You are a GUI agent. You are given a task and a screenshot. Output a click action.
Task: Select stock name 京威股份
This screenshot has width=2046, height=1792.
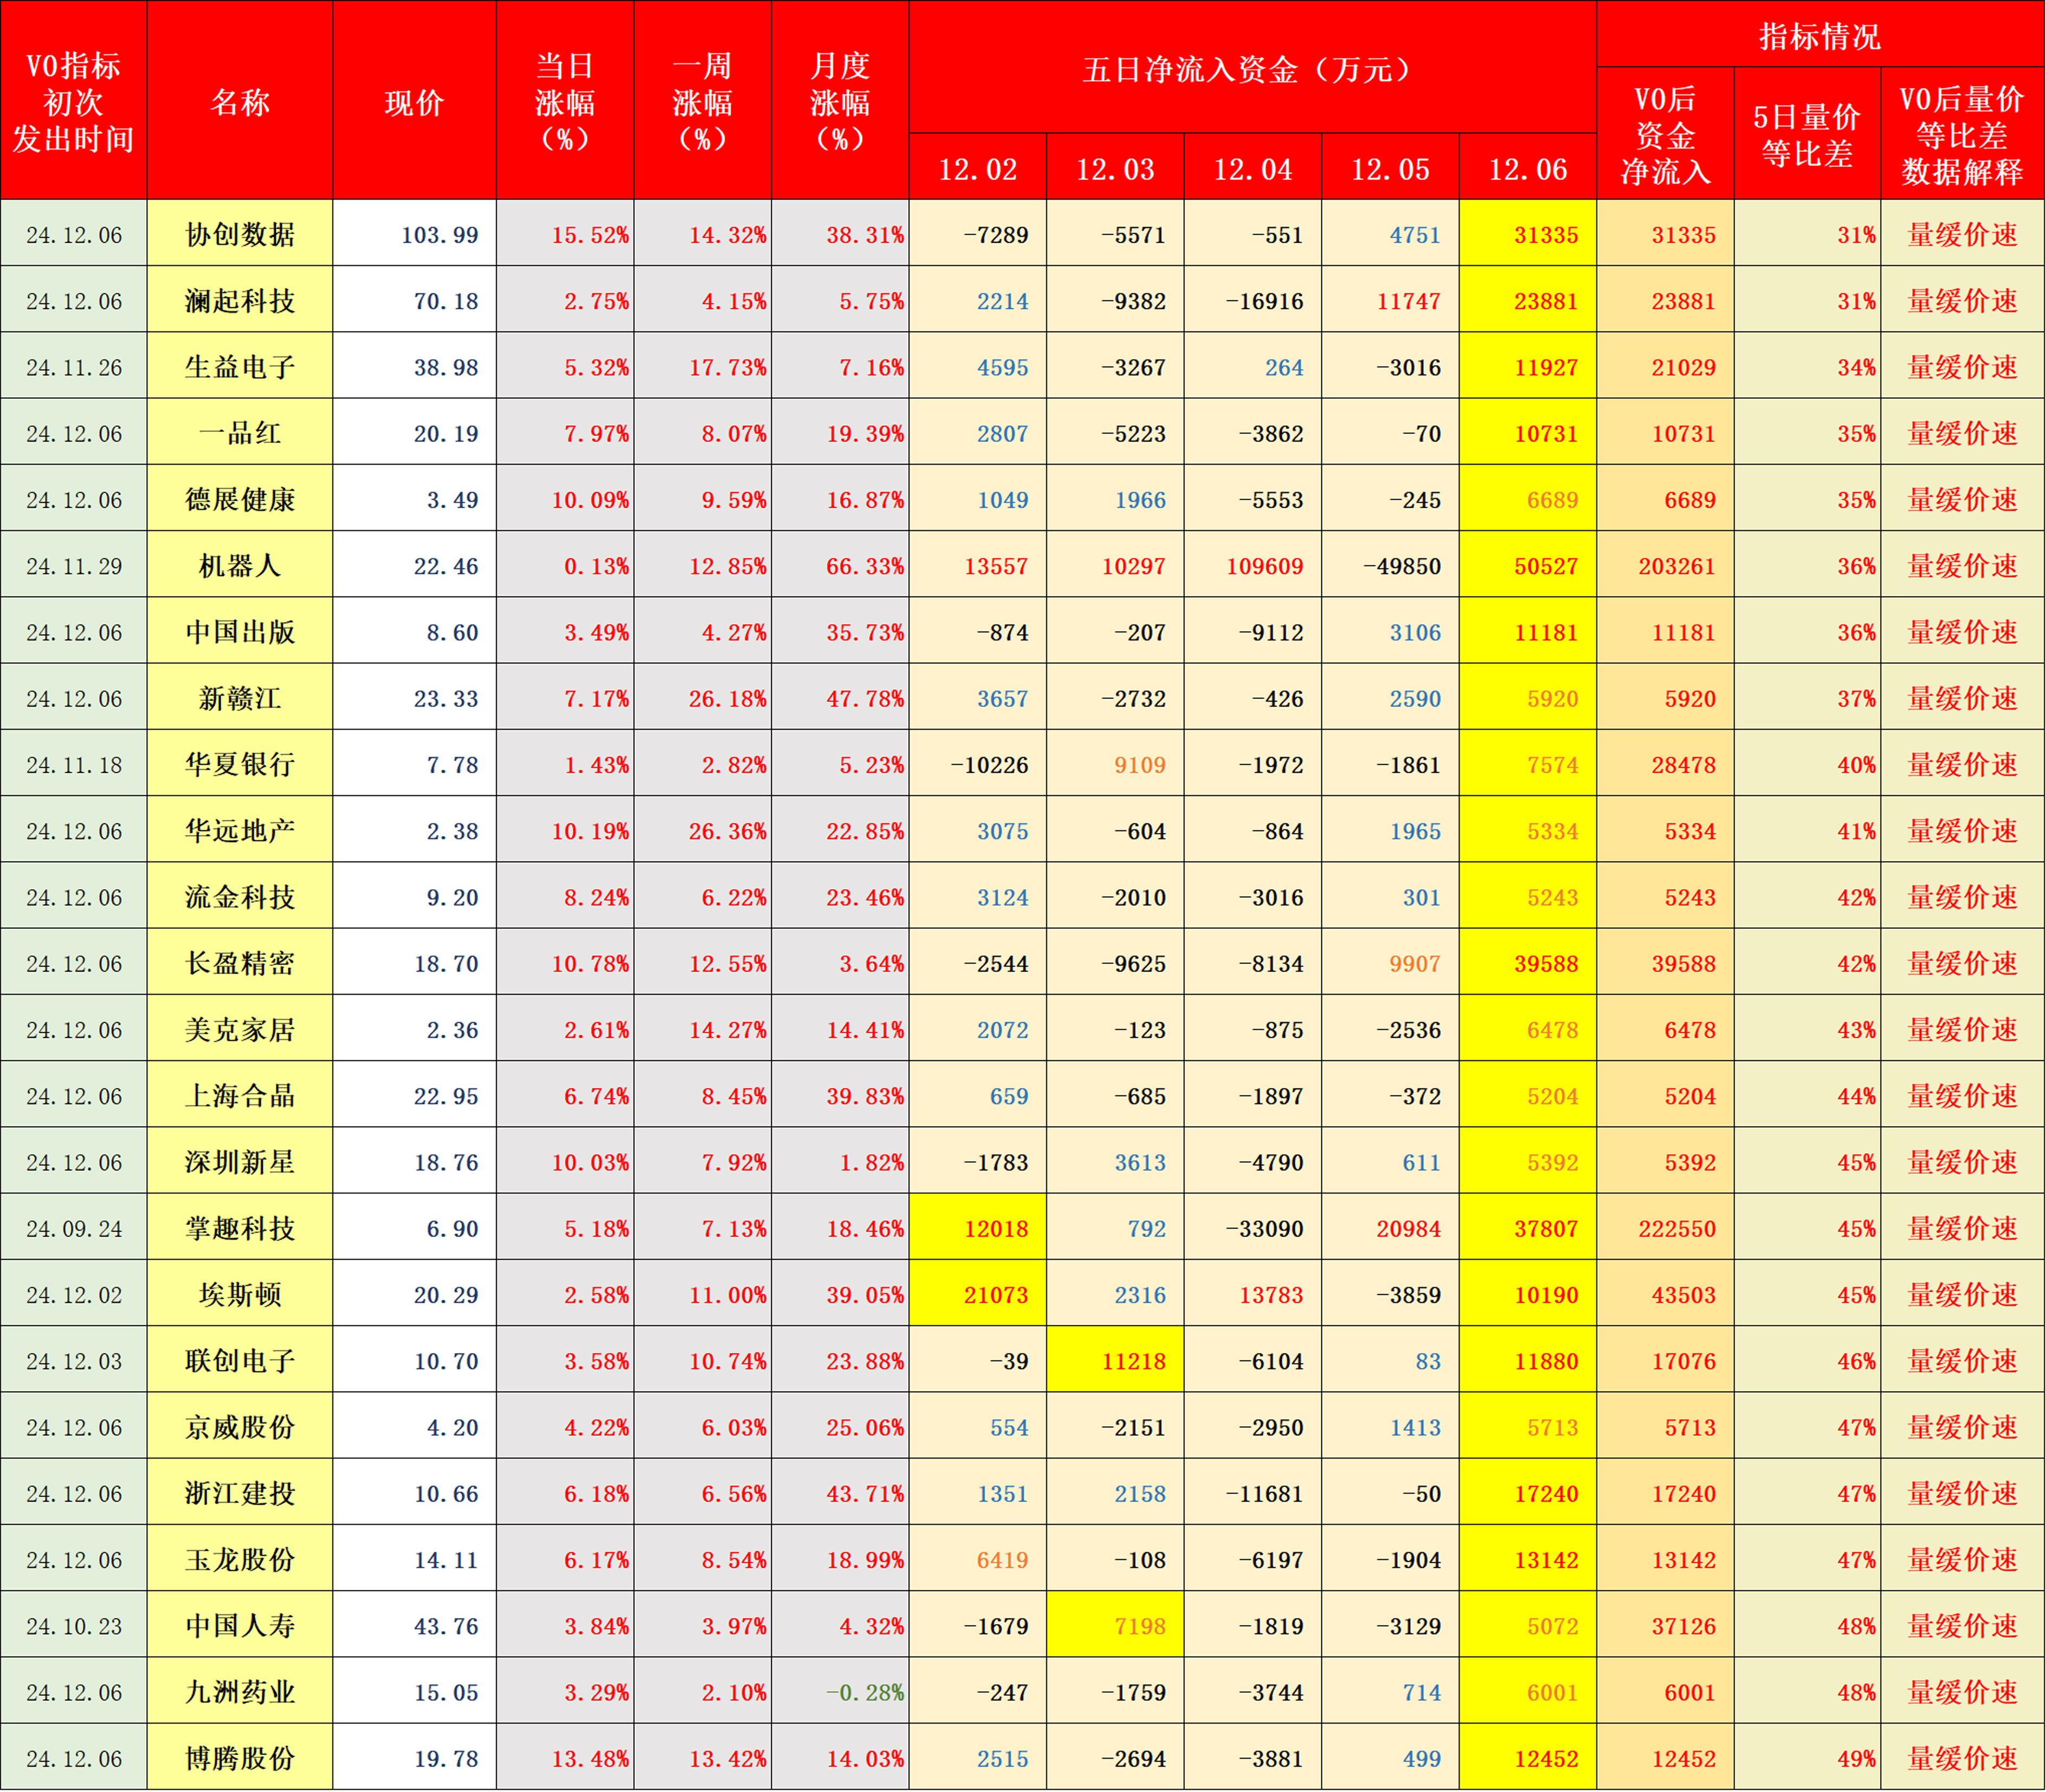(240, 1426)
